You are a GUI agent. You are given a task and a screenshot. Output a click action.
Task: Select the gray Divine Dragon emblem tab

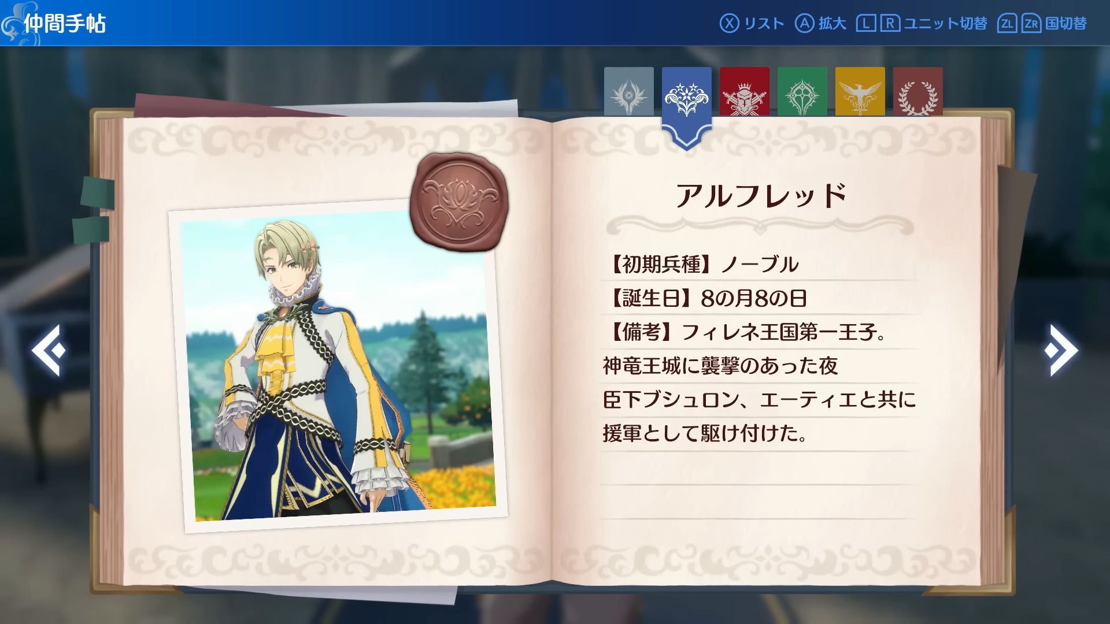pyautogui.click(x=629, y=91)
